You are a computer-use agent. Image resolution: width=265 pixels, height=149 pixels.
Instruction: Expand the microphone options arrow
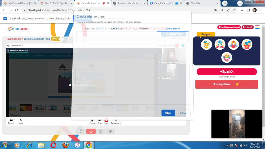tap(24, 119)
